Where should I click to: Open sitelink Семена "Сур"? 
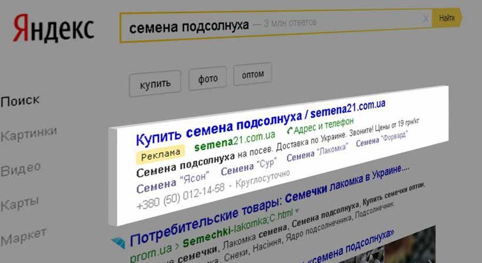[x=249, y=167]
